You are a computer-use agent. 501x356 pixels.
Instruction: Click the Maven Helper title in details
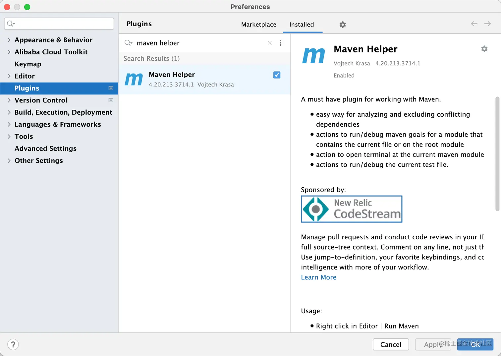click(x=365, y=49)
